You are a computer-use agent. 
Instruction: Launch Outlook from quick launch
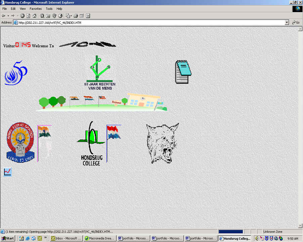pos(40,238)
